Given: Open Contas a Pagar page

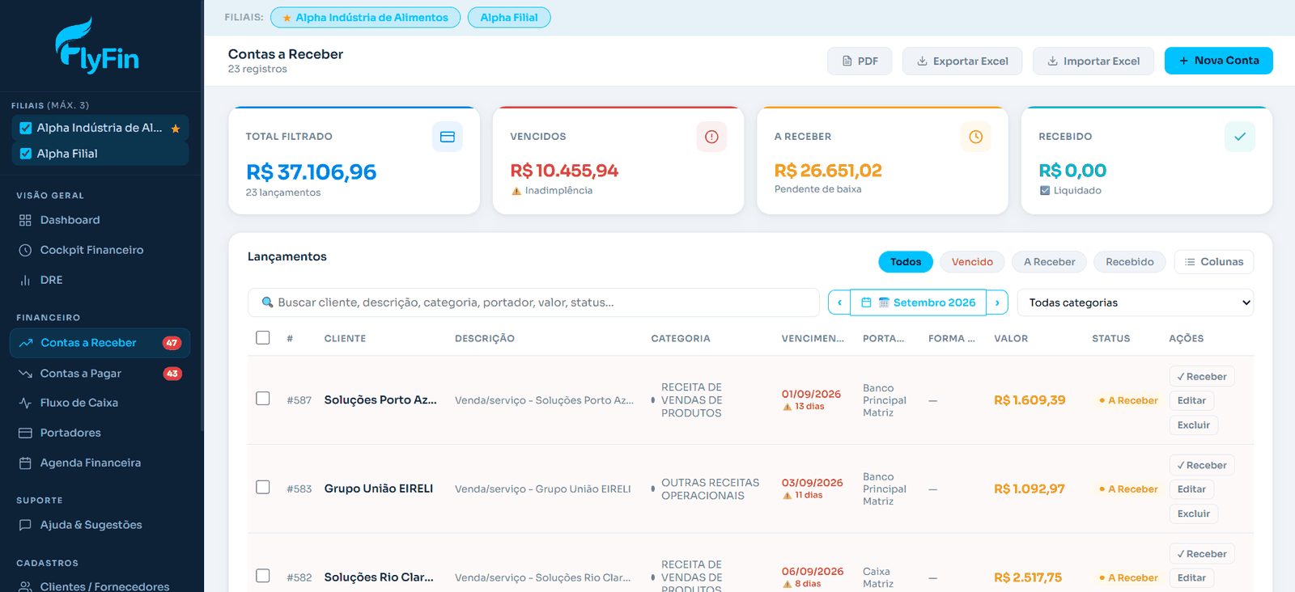Looking at the screenshot, I should tap(101, 373).
